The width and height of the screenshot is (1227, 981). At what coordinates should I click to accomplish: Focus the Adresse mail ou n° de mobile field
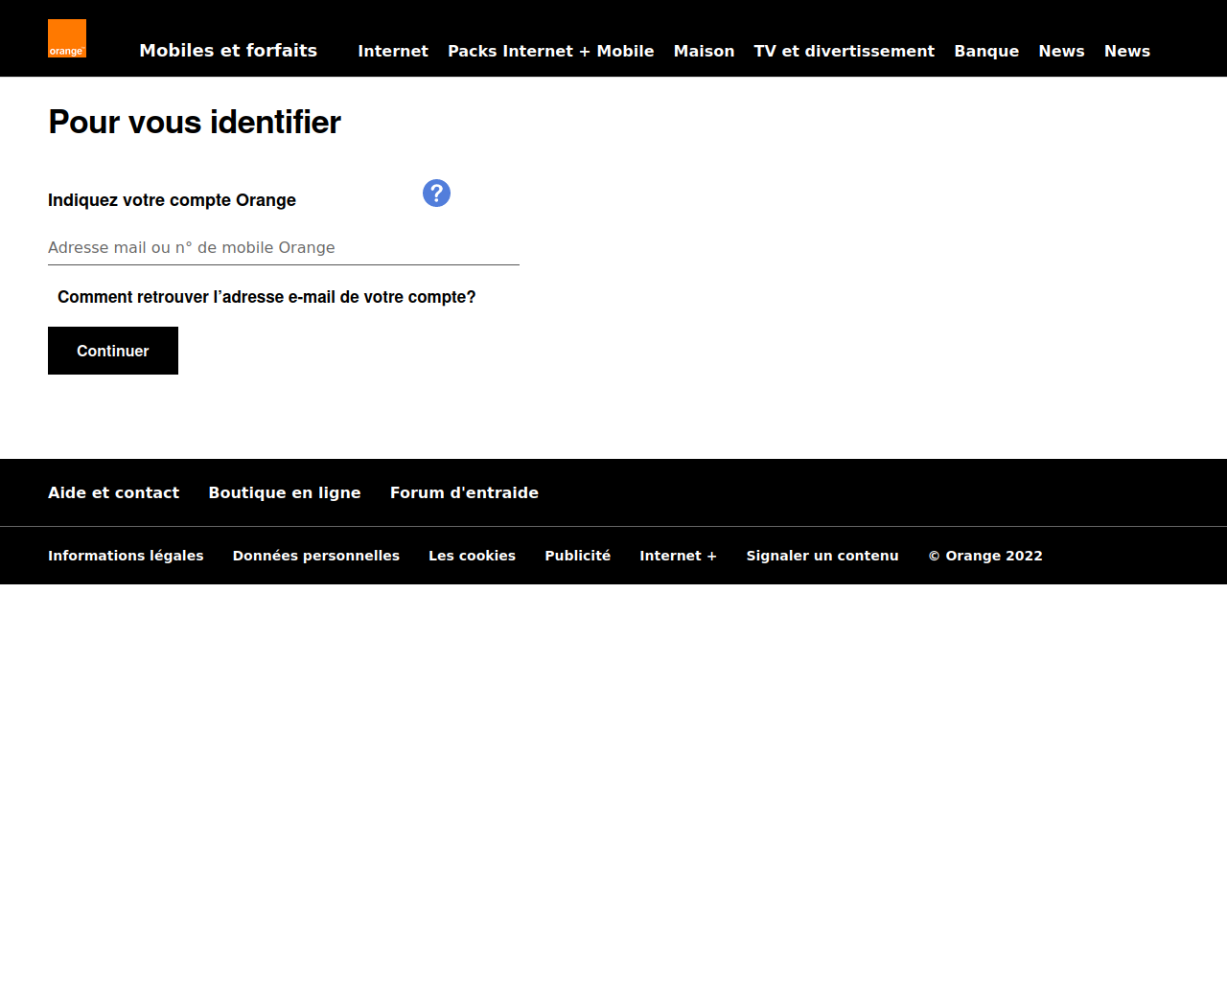(x=284, y=247)
